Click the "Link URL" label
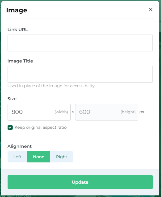161x197 pixels. click(18, 30)
